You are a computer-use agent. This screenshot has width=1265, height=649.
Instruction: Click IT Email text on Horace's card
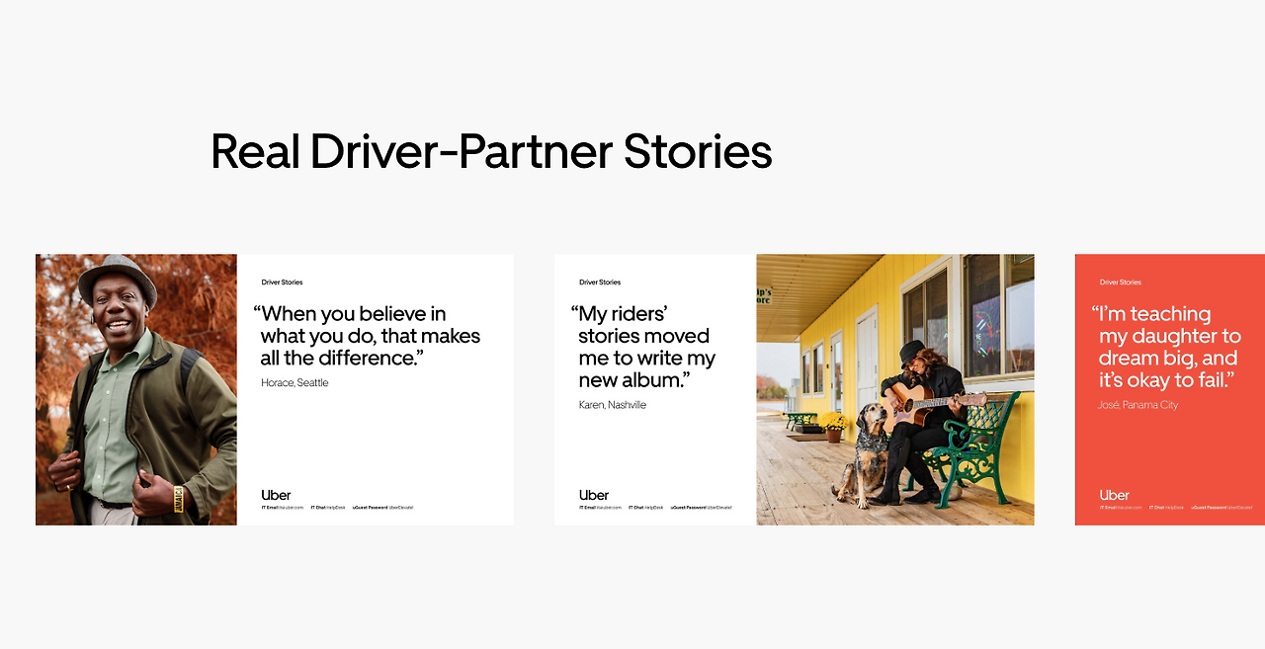283,507
